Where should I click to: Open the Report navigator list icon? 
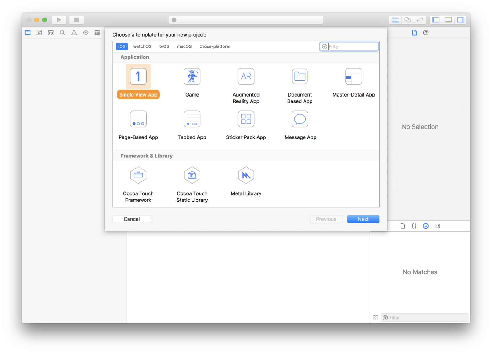click(97, 33)
